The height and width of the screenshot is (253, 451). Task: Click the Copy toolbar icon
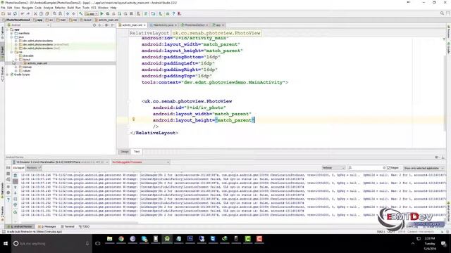[x=41, y=13]
